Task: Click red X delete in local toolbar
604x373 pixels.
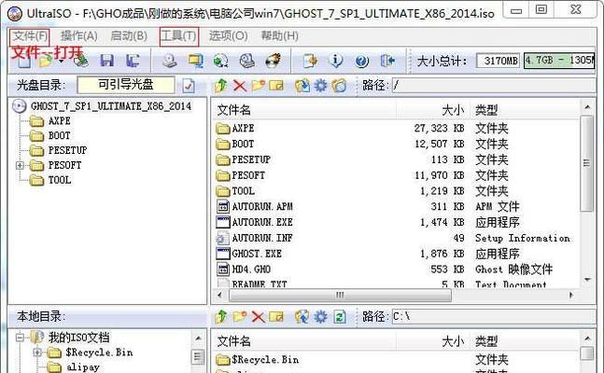Action: [258, 317]
